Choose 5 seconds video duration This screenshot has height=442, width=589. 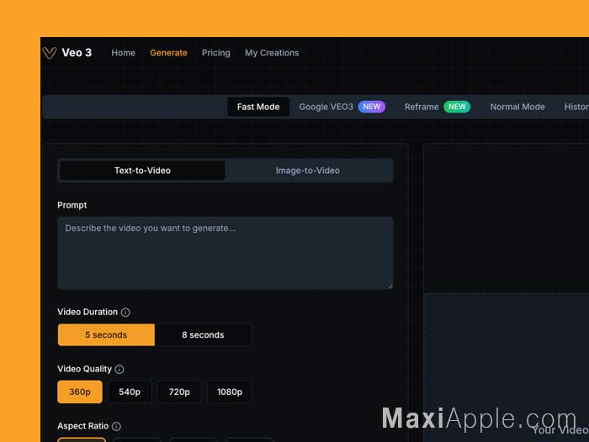pyautogui.click(x=106, y=334)
